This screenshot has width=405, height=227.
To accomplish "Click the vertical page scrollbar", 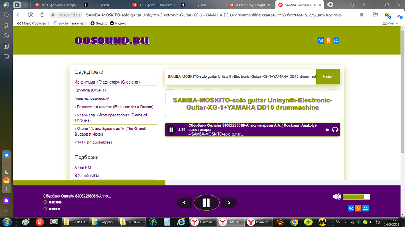I will pyautogui.click(x=403, y=92).
